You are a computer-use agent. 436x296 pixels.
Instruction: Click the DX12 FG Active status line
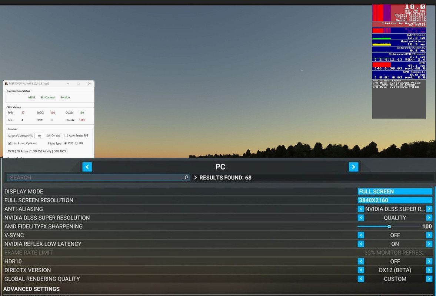pos(37,151)
